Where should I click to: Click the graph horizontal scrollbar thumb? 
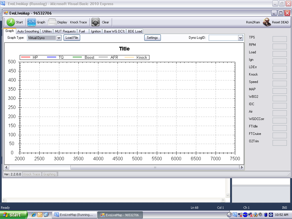pos(155,167)
